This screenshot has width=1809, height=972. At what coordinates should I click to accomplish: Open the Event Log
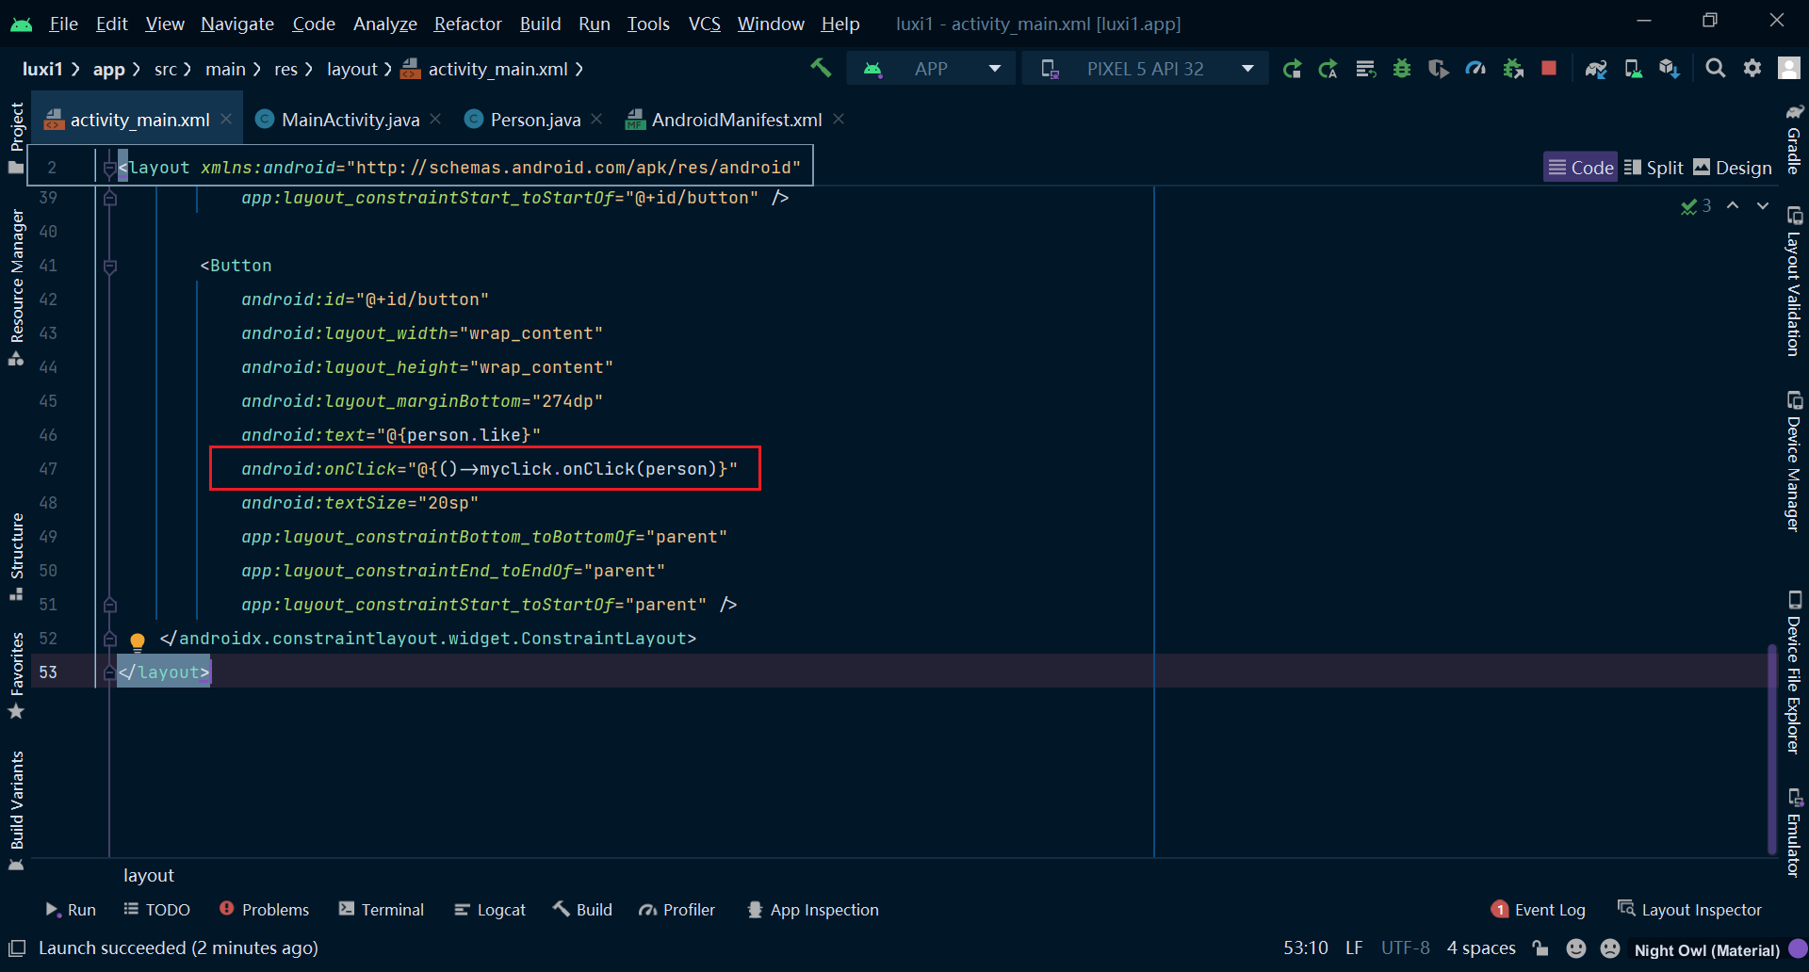1539,910
